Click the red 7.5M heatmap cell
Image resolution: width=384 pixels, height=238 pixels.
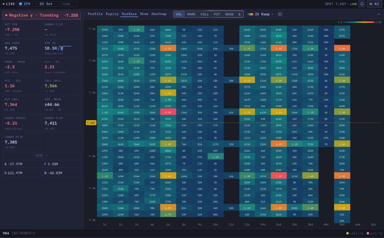pyautogui.click(x=279, y=176)
